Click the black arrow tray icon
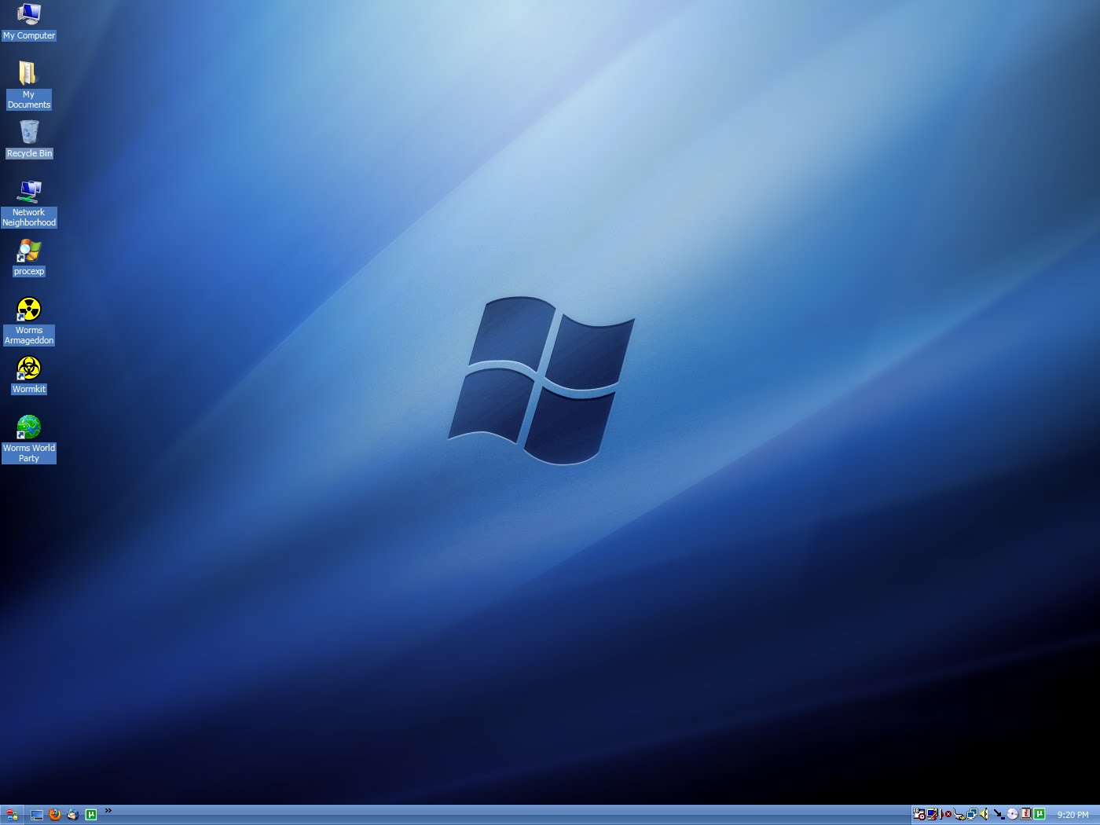 pyautogui.click(x=999, y=815)
